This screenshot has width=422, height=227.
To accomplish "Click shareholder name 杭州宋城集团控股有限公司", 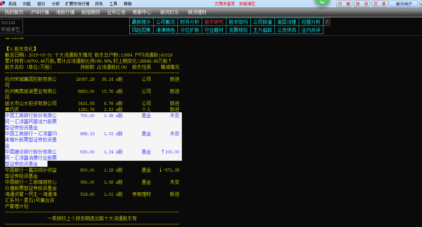I will coord(31,82).
